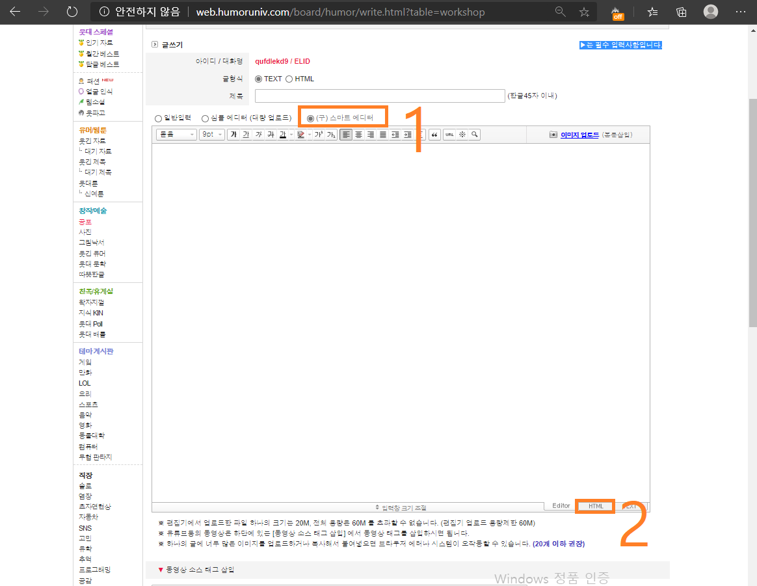Image resolution: width=757 pixels, height=586 pixels.
Task: Open find magnifier icon in editor toolbar
Action: click(475, 135)
